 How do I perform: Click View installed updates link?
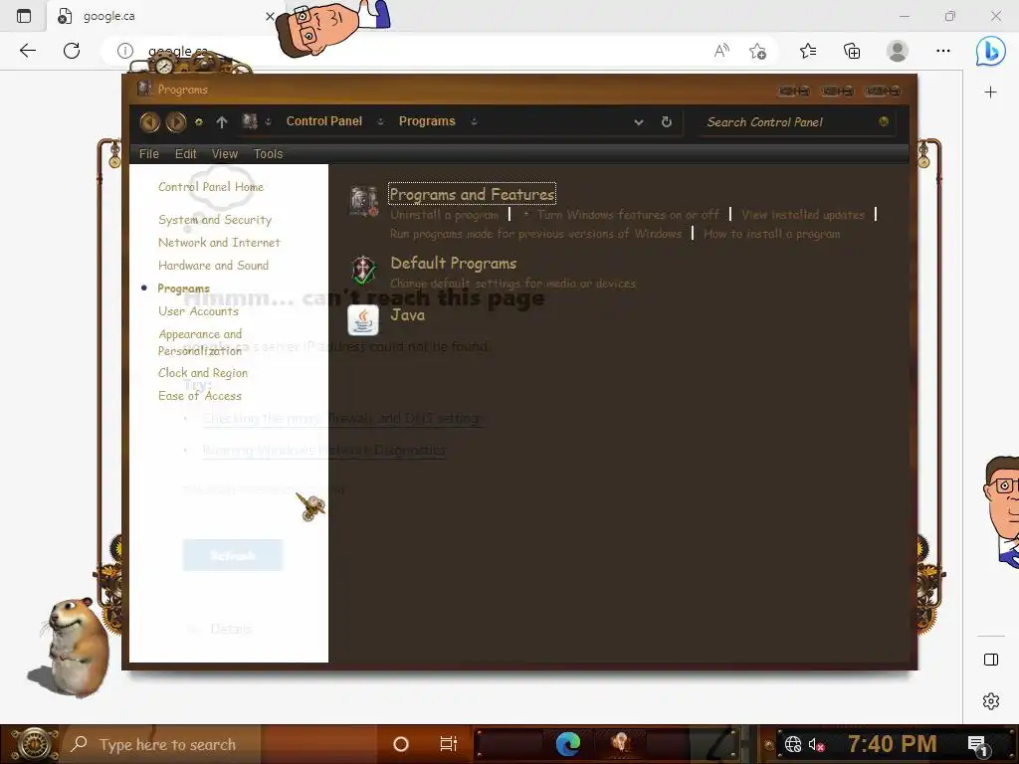click(803, 215)
